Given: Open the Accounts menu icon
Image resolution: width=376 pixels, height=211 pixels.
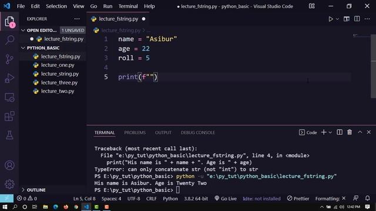Looking at the screenshot, I should click(9, 165).
